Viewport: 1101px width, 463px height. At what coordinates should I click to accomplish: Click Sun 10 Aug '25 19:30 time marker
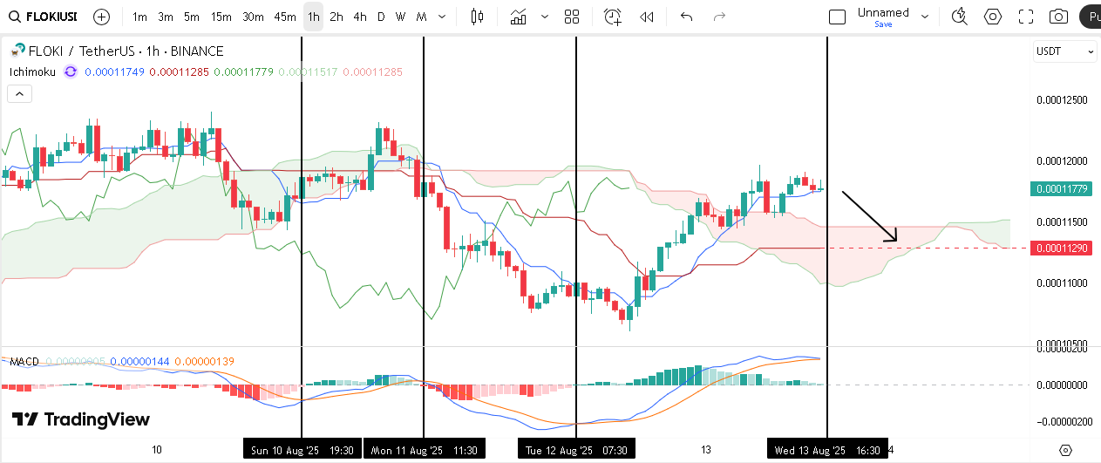302,450
